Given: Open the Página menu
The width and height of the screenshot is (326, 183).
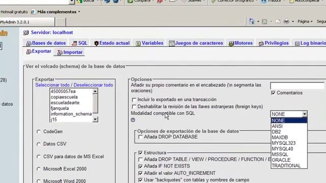Looking at the screenshot, I should (305, 21).
